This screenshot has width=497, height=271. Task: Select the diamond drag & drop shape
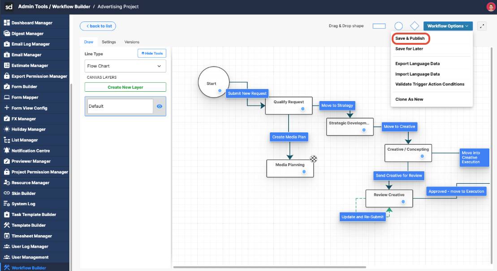(414, 26)
